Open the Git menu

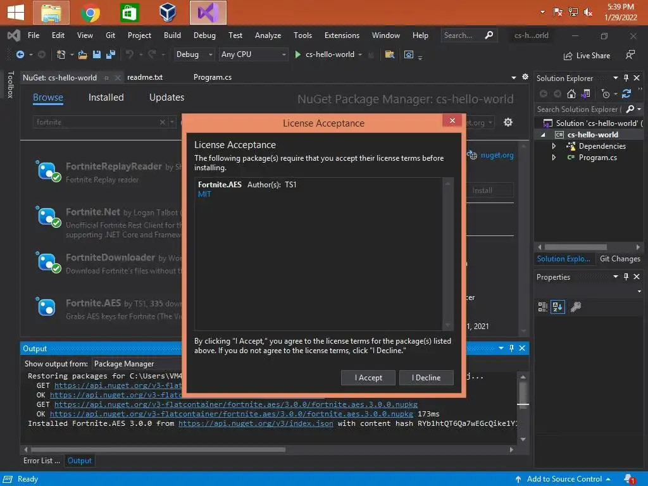110,35
